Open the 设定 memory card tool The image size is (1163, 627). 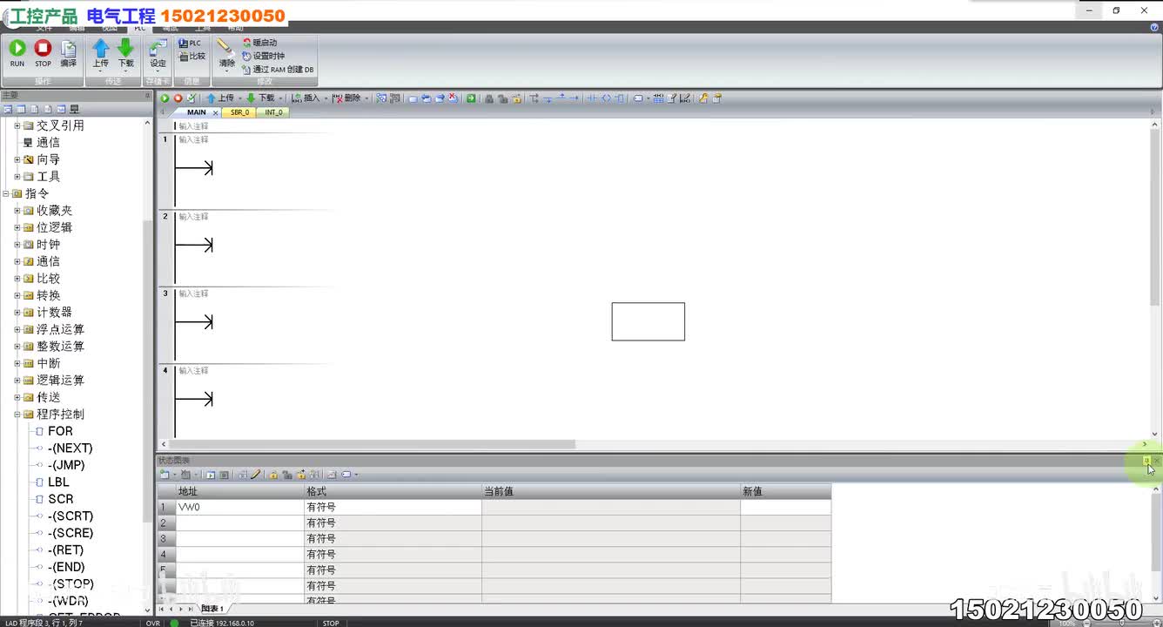click(158, 52)
